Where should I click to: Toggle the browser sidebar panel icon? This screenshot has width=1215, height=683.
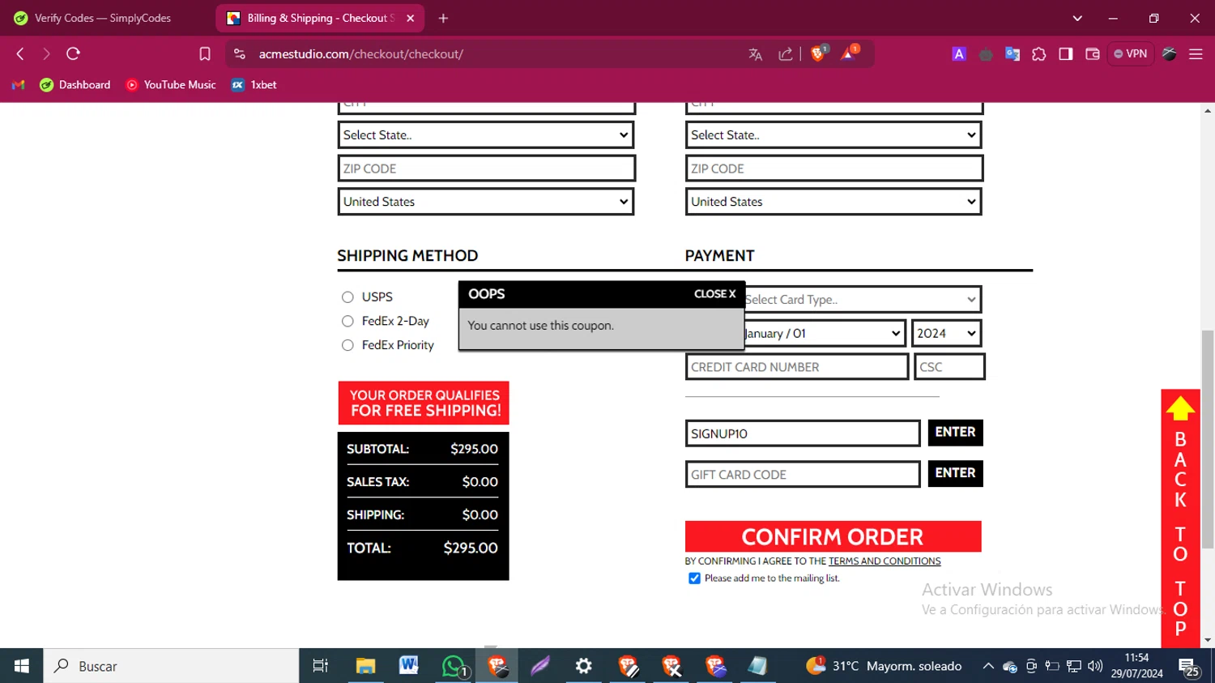coord(1066,54)
